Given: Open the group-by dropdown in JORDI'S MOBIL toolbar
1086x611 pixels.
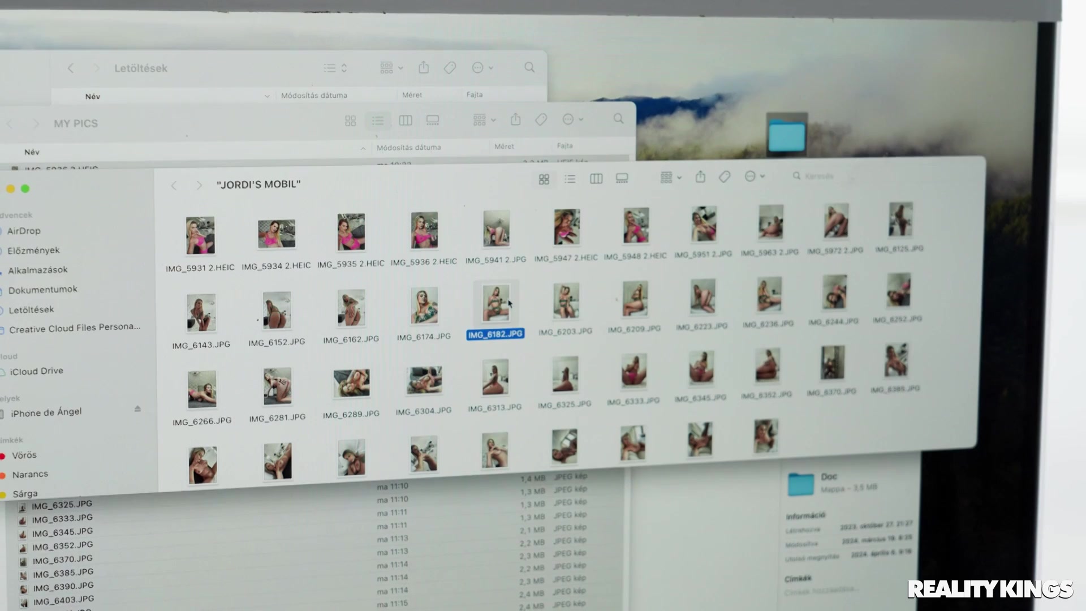Looking at the screenshot, I should click(x=671, y=178).
